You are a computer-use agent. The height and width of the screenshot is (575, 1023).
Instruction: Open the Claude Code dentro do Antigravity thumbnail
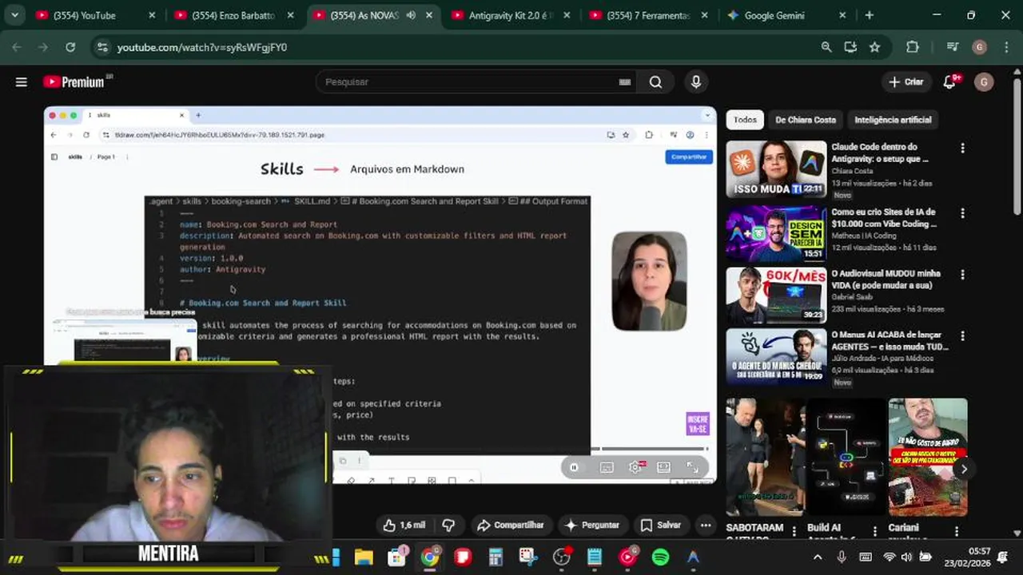(776, 169)
